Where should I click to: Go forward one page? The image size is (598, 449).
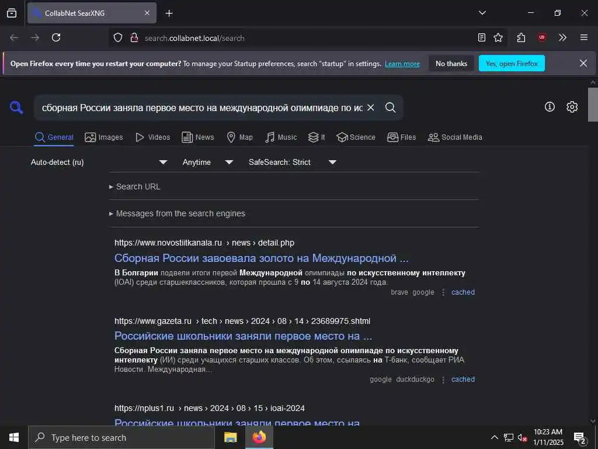click(x=35, y=37)
